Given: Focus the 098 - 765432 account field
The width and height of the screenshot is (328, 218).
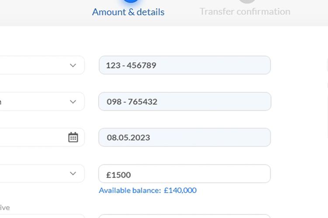Looking at the screenshot, I should [185, 102].
